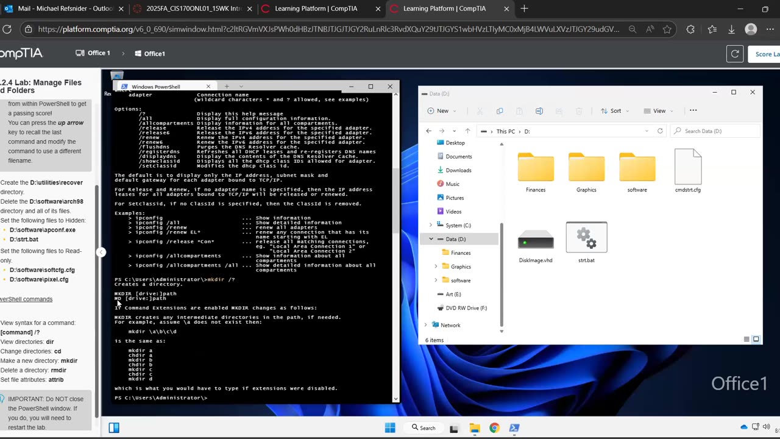
Task: Click the Rename icon in File Explorer toolbar
Action: coord(539,111)
